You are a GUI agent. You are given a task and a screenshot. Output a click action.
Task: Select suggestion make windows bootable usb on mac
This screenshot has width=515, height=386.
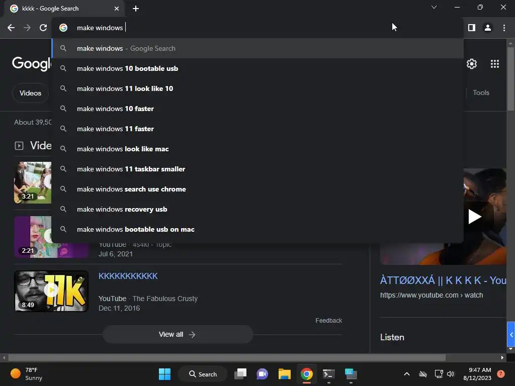pyautogui.click(x=258, y=229)
